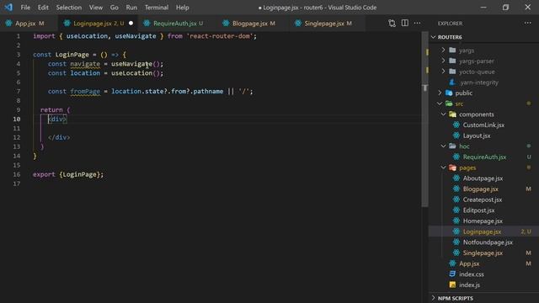Click the Open Changes compare icon
Viewport: 539px width, 303px height.
pos(392,24)
